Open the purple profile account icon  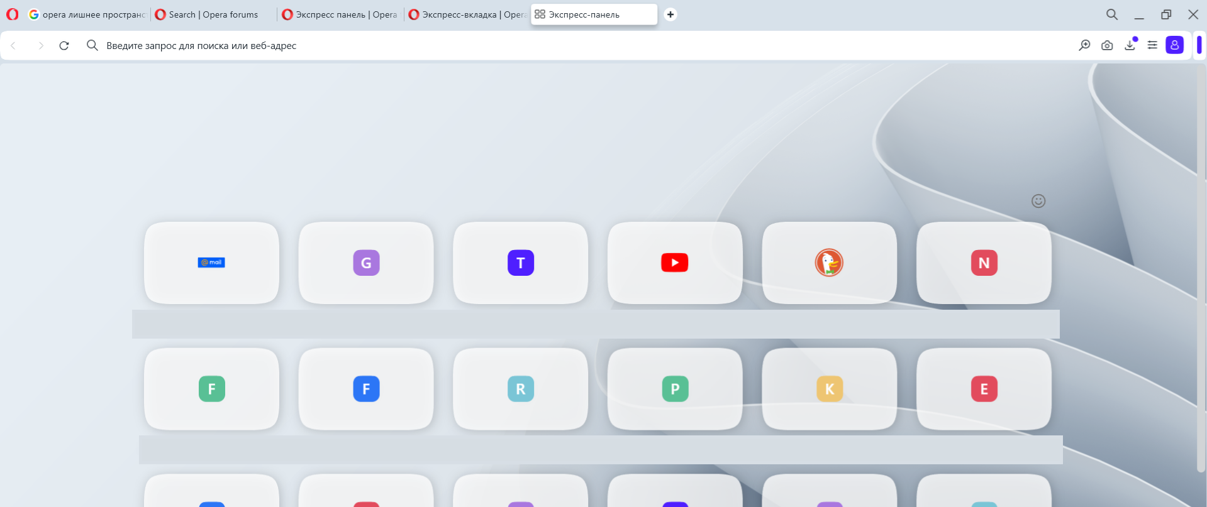(1174, 45)
